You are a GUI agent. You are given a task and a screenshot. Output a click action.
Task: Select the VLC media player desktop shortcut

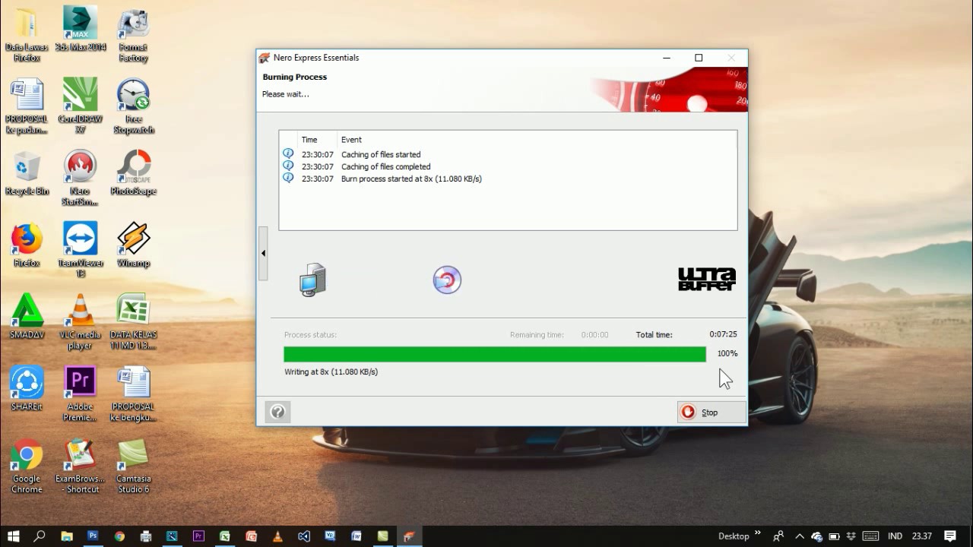[81, 321]
